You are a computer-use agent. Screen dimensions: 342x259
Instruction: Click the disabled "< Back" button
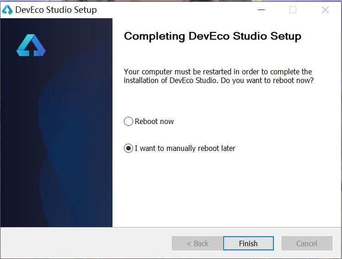click(x=197, y=243)
